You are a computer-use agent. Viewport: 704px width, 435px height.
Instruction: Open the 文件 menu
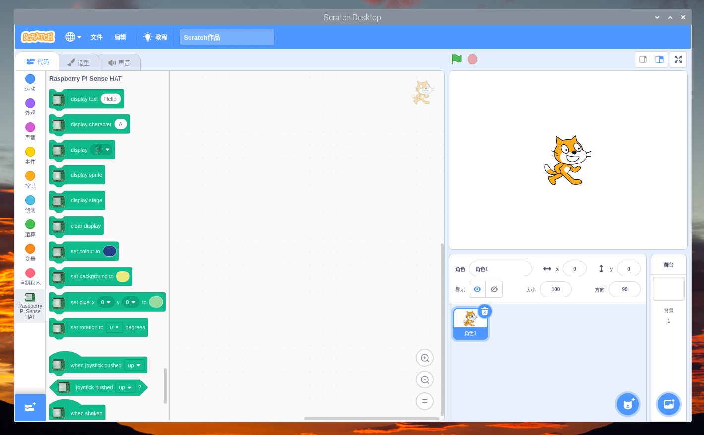click(x=96, y=37)
